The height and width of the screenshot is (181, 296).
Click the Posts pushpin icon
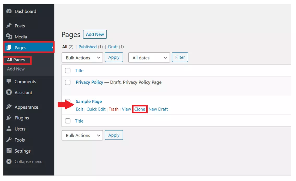(x=9, y=26)
